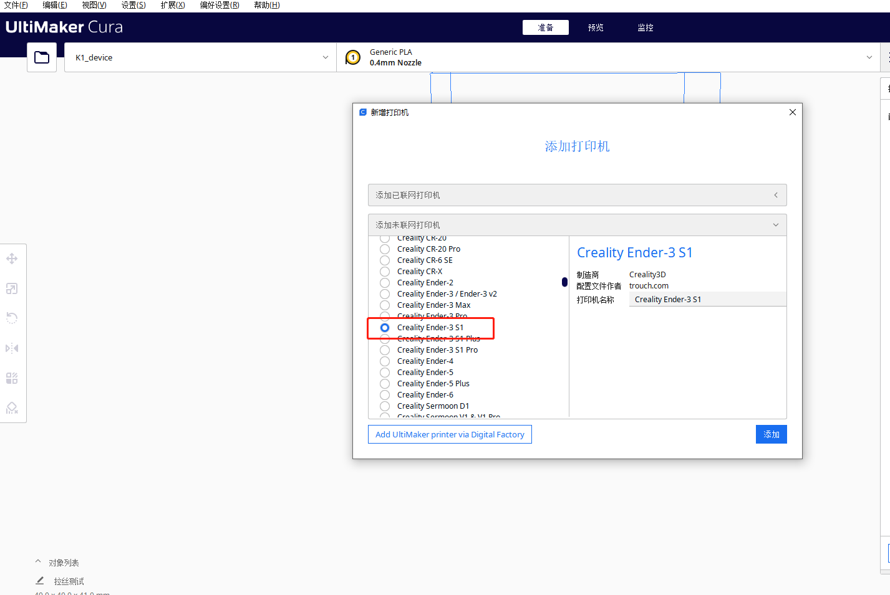This screenshot has width=890, height=595.
Task: Click the 添加 button
Action: click(x=771, y=434)
